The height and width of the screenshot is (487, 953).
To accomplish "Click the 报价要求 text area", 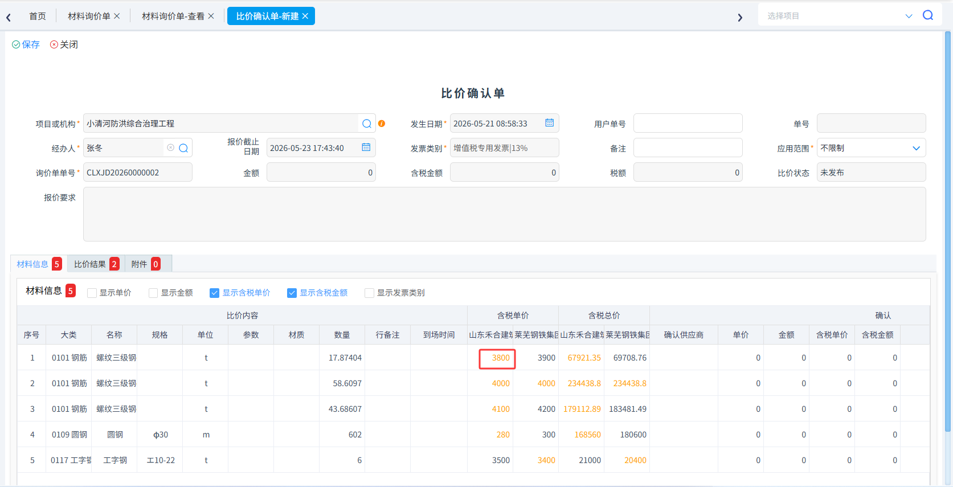I will [x=505, y=214].
